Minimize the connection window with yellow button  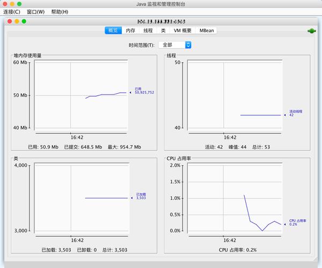pyautogui.click(x=17, y=21)
